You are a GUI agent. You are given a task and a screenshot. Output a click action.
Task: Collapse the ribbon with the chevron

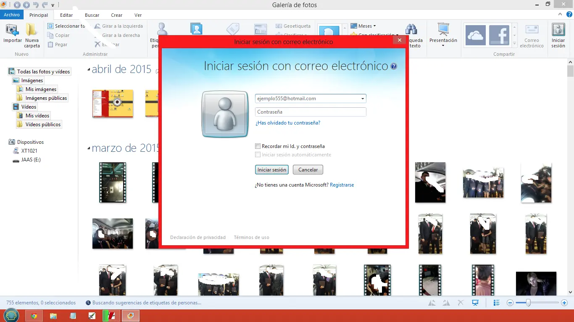tap(561, 15)
